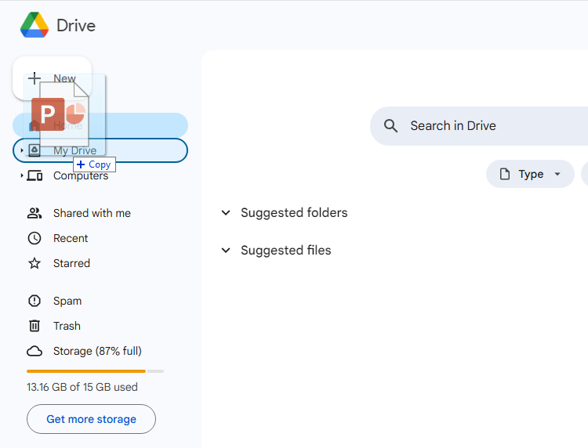Screen dimensions: 588x448
Task: Click Get more storage button
Action: [91, 419]
